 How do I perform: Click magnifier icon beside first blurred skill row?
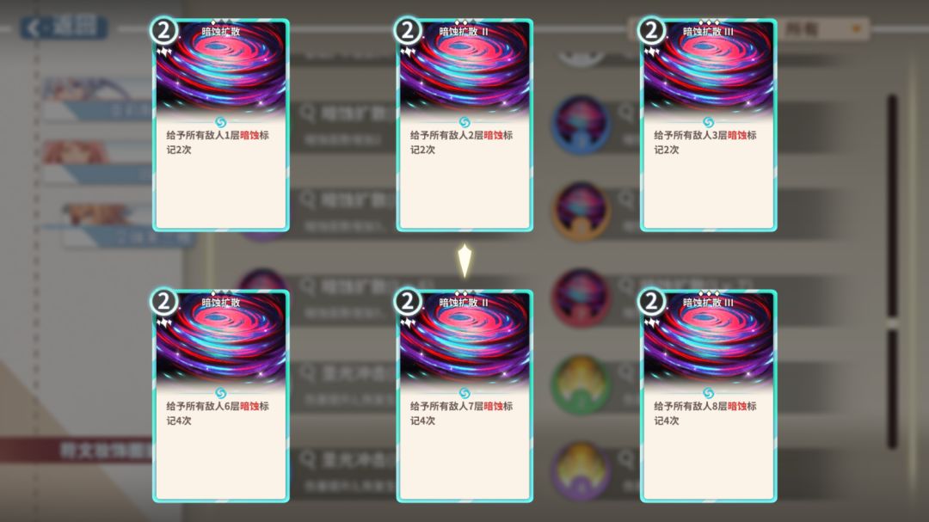[307, 112]
